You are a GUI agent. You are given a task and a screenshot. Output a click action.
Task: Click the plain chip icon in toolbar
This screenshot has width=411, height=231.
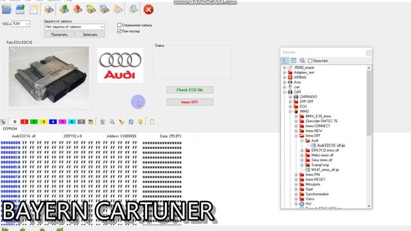pos(49,10)
